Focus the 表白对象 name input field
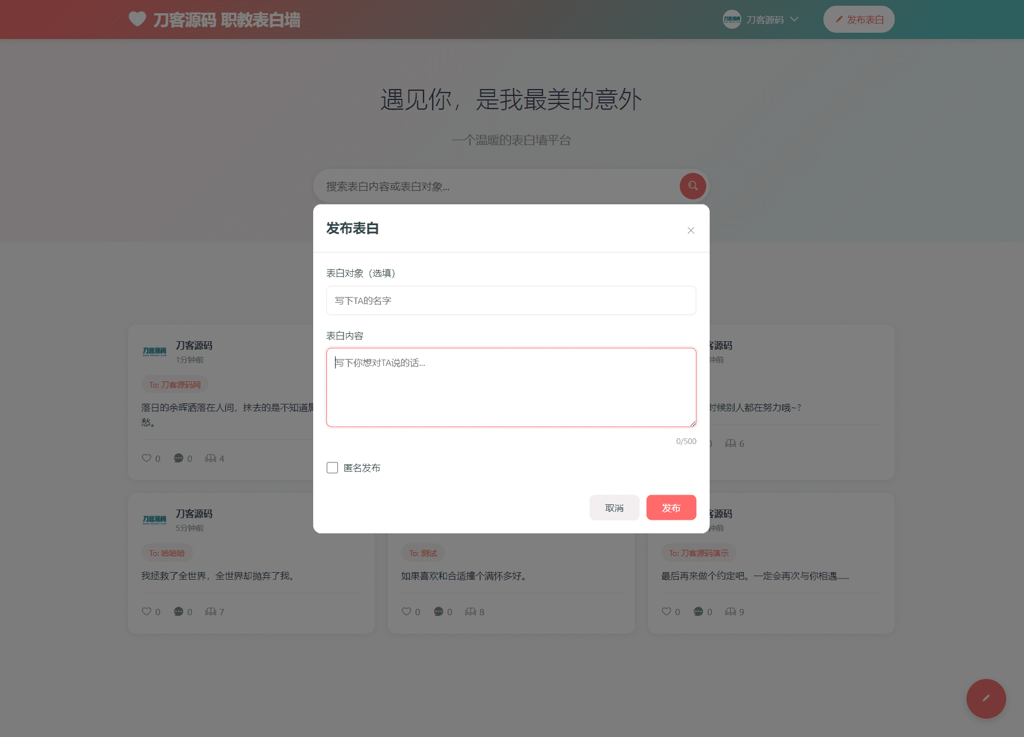This screenshot has width=1024, height=737. coord(511,300)
